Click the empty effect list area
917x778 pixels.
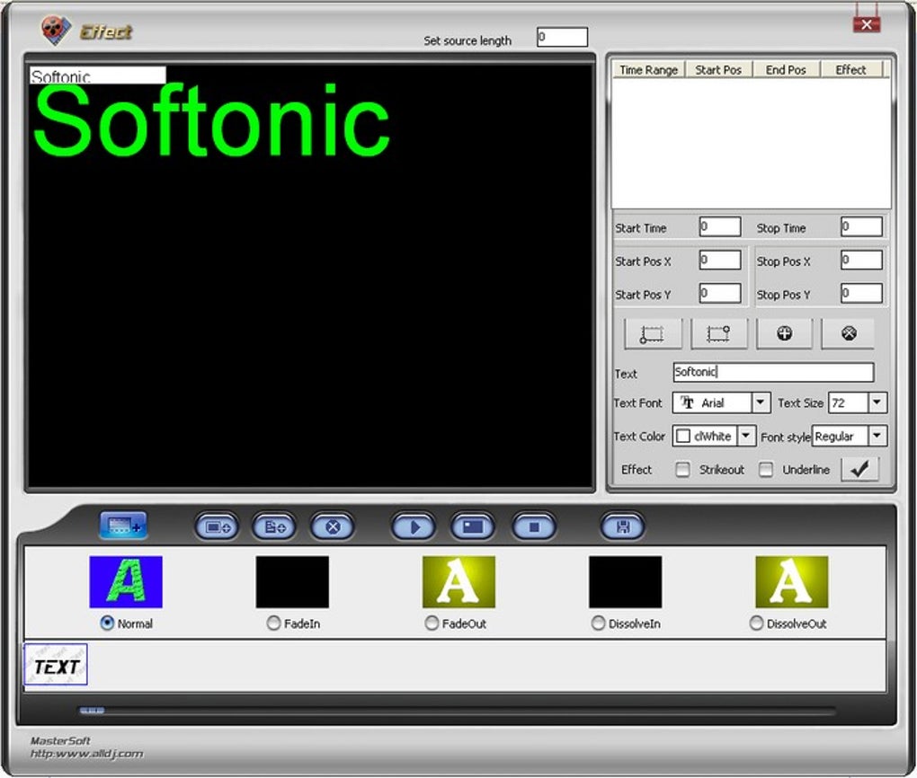(751, 143)
